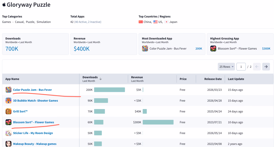Sort by Downloads using the arrow icon
The height and width of the screenshot is (147, 274).
point(101,79)
